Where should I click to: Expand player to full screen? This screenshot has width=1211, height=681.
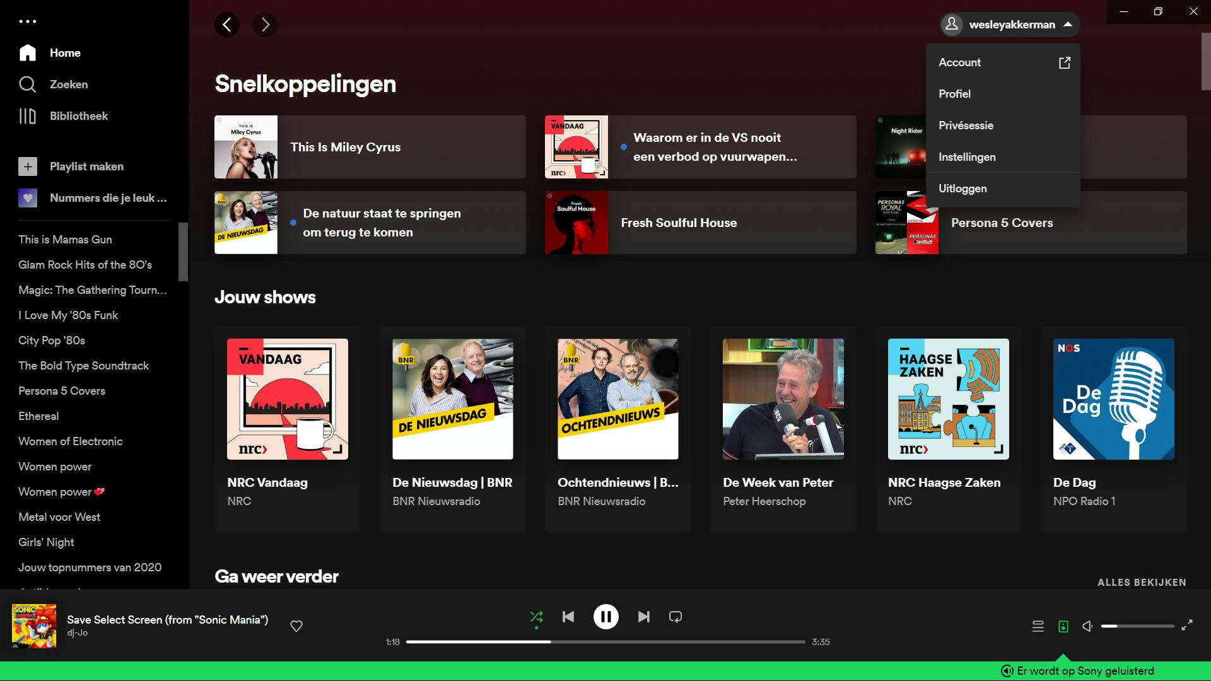tap(1186, 626)
